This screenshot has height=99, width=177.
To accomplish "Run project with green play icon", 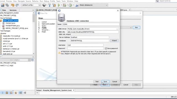I will [59, 5].
